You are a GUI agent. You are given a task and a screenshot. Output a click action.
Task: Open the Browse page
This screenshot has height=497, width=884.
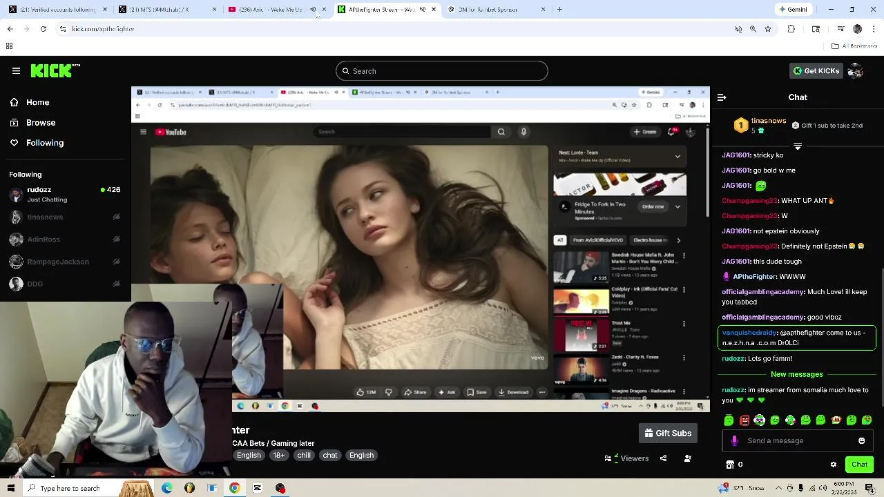(40, 122)
